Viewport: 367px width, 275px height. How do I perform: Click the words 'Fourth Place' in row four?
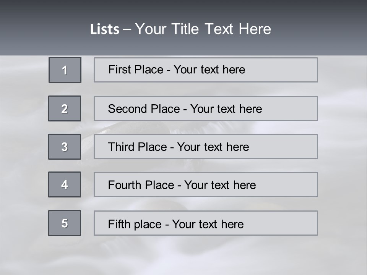[141, 185]
